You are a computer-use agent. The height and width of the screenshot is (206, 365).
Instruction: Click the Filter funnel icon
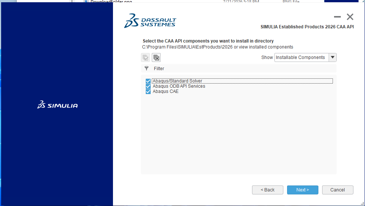[147, 68]
